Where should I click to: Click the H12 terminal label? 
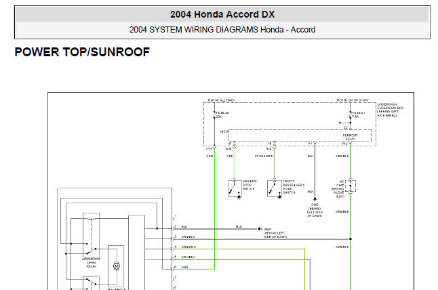268,149
